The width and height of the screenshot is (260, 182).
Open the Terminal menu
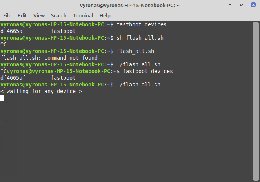[x=83, y=15]
